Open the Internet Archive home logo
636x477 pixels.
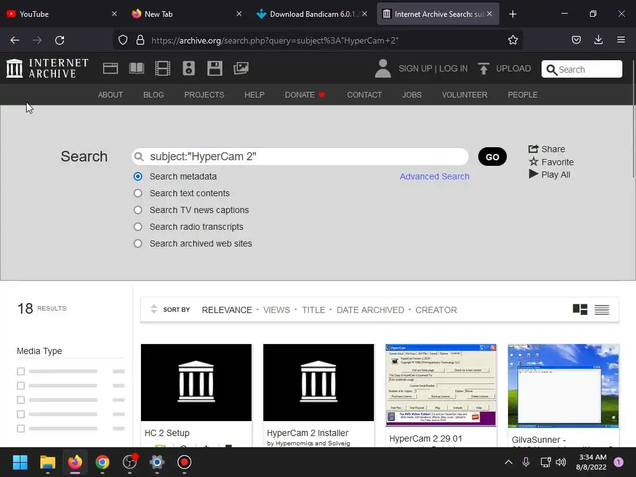click(x=47, y=68)
